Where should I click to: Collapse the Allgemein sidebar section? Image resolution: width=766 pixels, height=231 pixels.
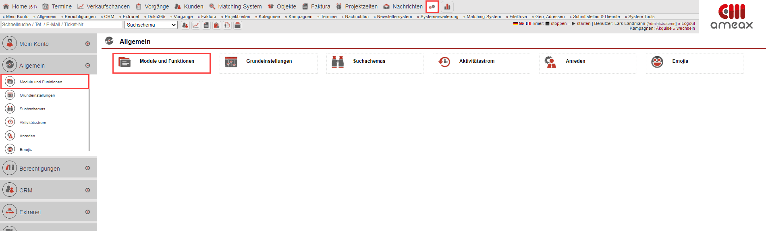pyautogui.click(x=87, y=66)
